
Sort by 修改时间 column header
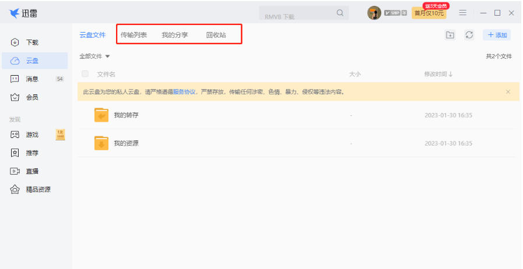[x=438, y=75]
